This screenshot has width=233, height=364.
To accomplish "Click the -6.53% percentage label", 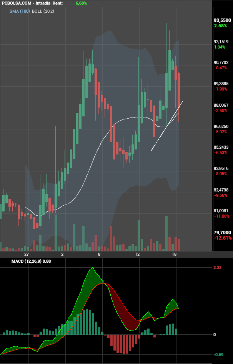I will click(x=220, y=153).
